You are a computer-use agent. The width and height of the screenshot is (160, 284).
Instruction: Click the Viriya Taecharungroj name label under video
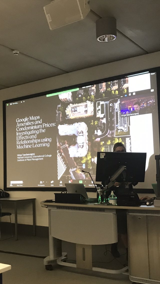point(129,114)
